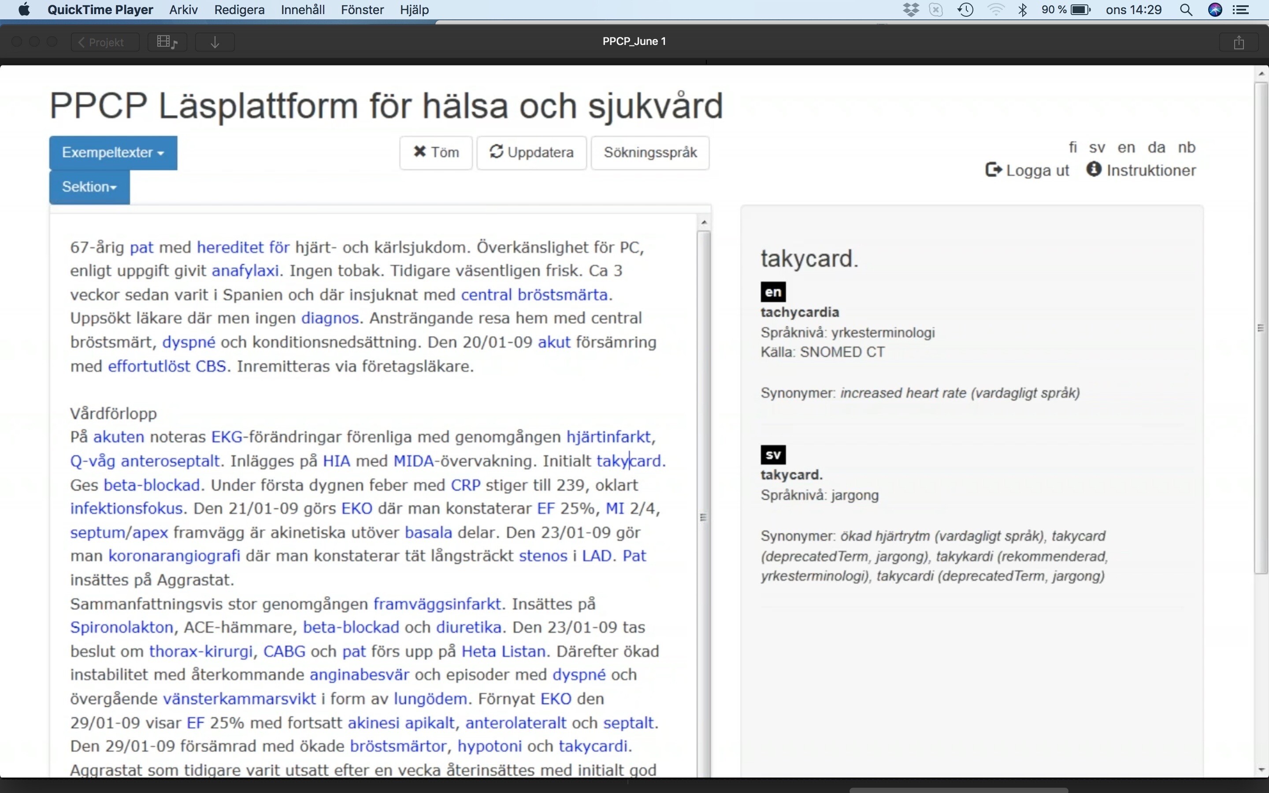Click the term Spironolakton
This screenshot has width=1269, height=793.
click(x=122, y=628)
